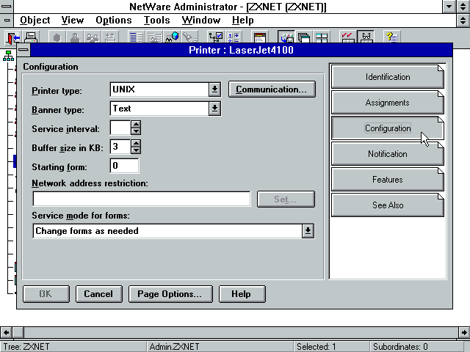This screenshot has width=470, height=352.
Task: Click the blue details list toolbar icon
Action: [x=137, y=37]
